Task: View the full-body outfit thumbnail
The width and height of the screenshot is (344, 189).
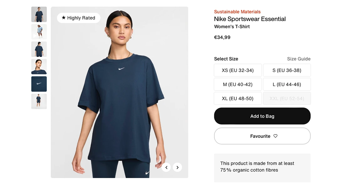Action: pos(39,101)
